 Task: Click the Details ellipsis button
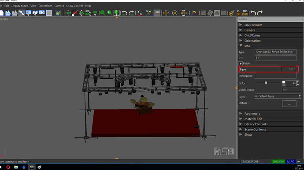[289, 104]
